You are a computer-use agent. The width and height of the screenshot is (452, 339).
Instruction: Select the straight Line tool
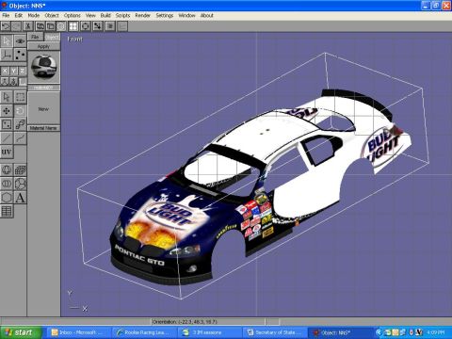(7, 138)
